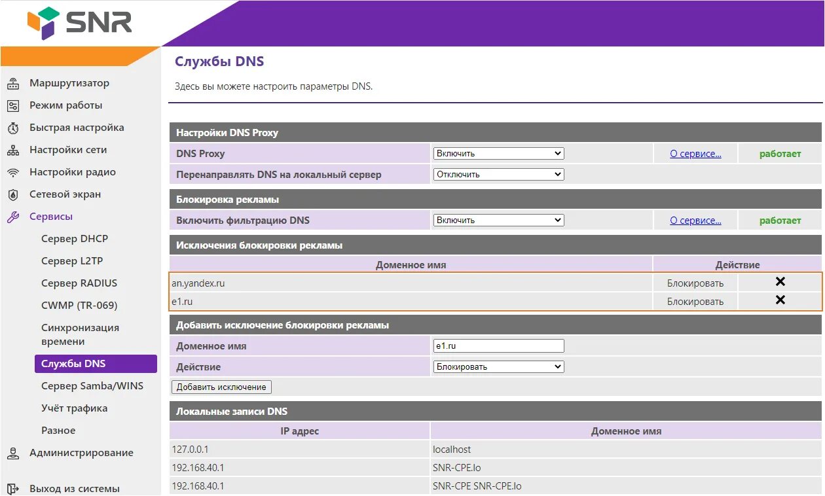The width and height of the screenshot is (825, 496).
Task: Click an.yandex.ru domain cell
Action: [x=411, y=283]
